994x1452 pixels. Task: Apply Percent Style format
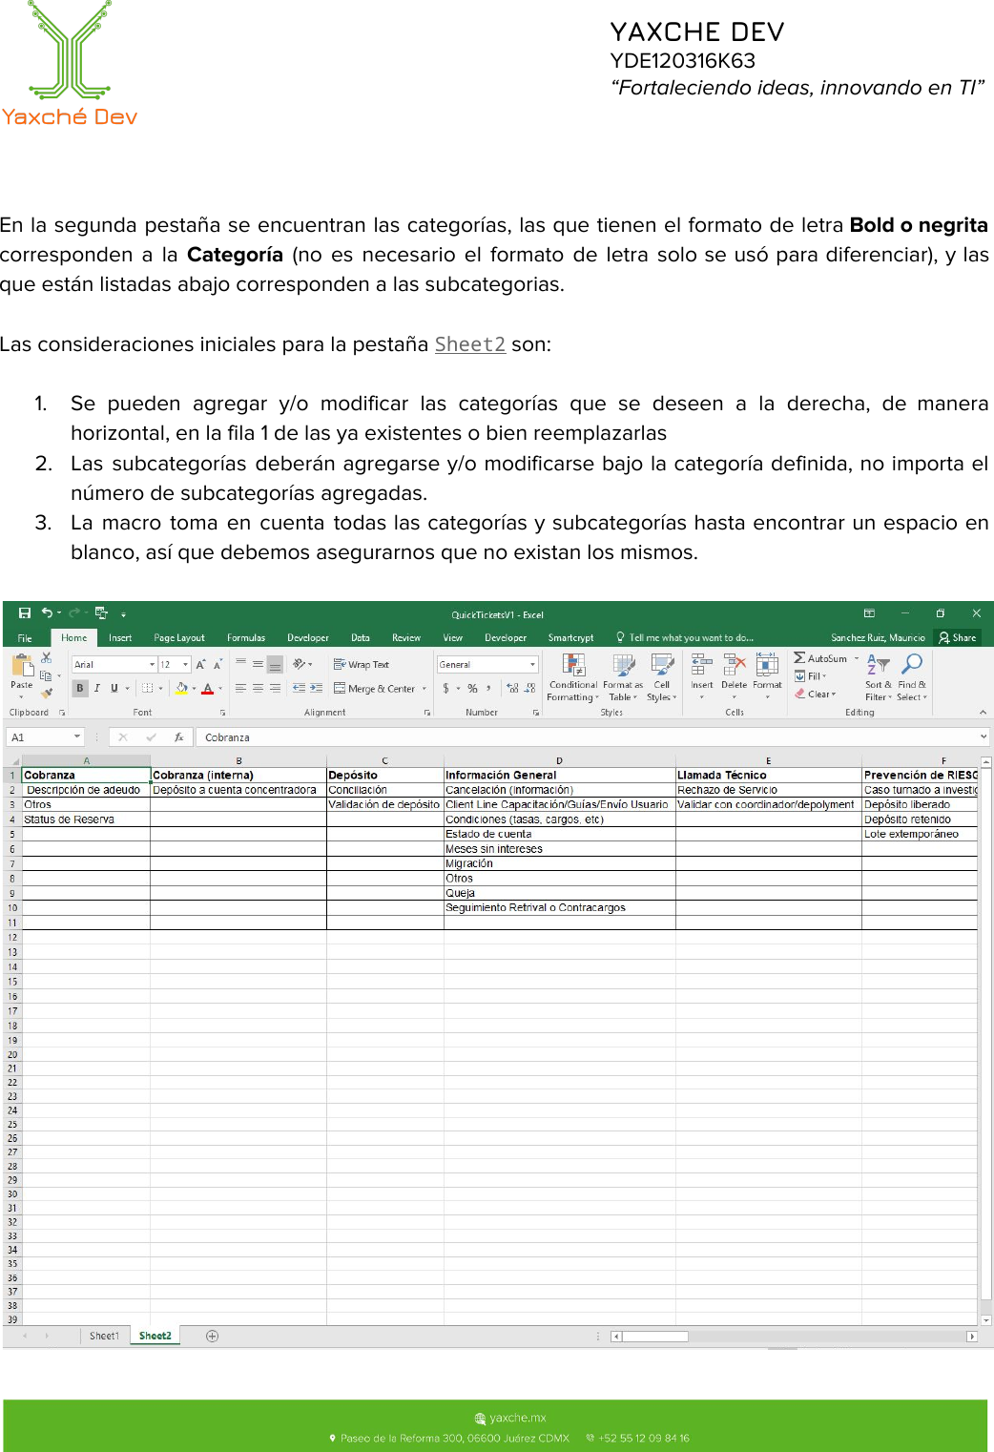tap(472, 688)
